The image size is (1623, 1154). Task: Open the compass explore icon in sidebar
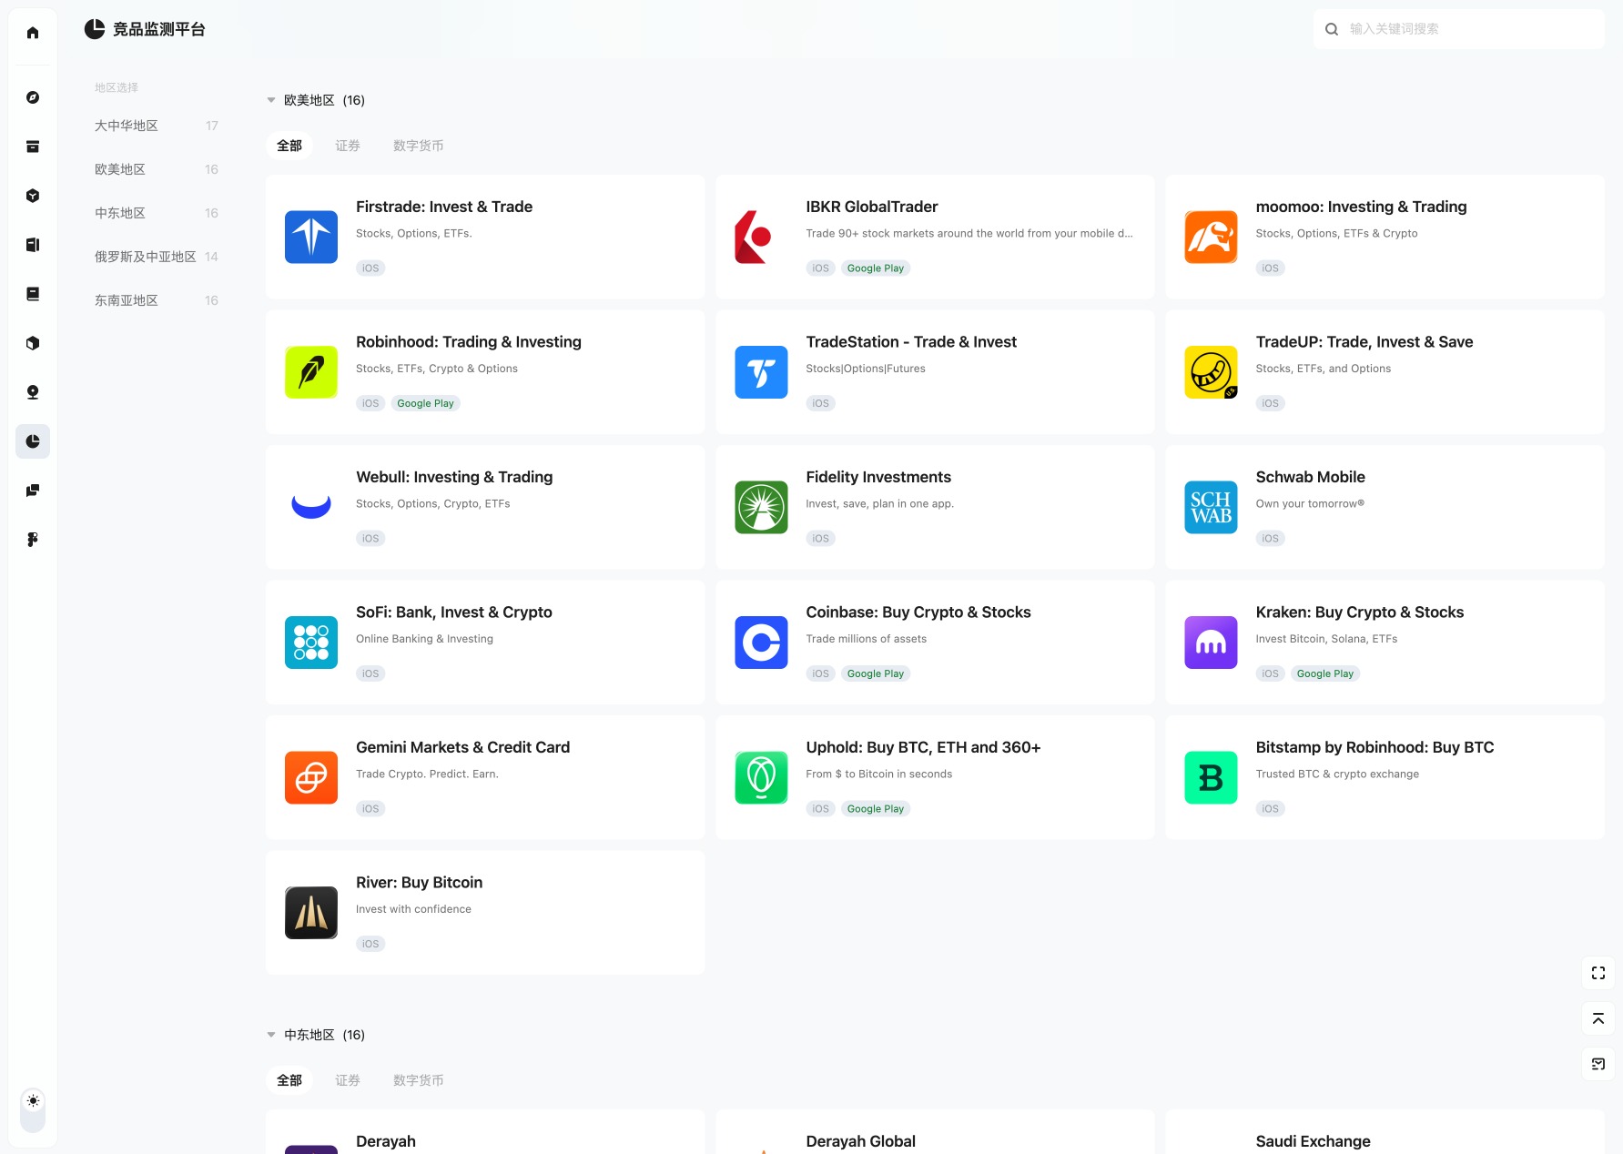point(33,97)
